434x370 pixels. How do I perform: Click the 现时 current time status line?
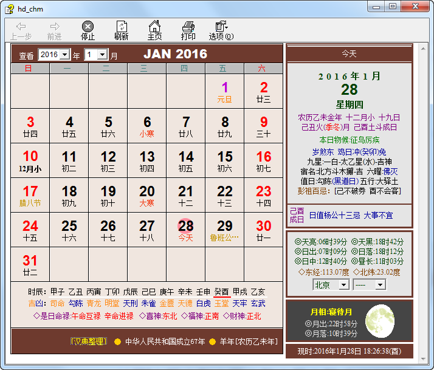click(350, 351)
